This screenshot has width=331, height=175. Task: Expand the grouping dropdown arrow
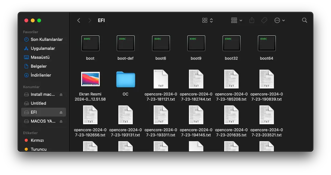click(x=241, y=20)
